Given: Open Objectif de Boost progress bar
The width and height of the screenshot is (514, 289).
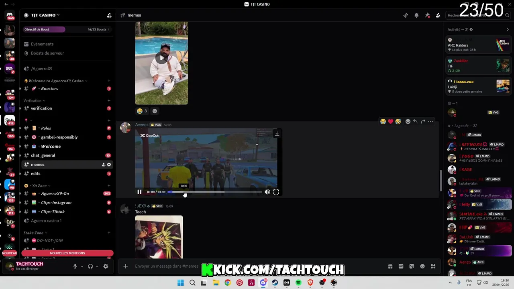Looking at the screenshot, I should point(67,29).
